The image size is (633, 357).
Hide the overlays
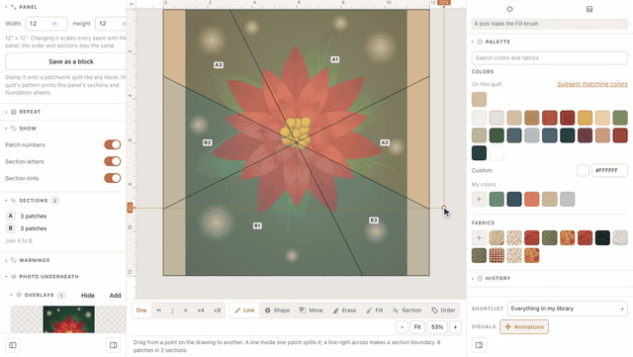click(x=88, y=296)
